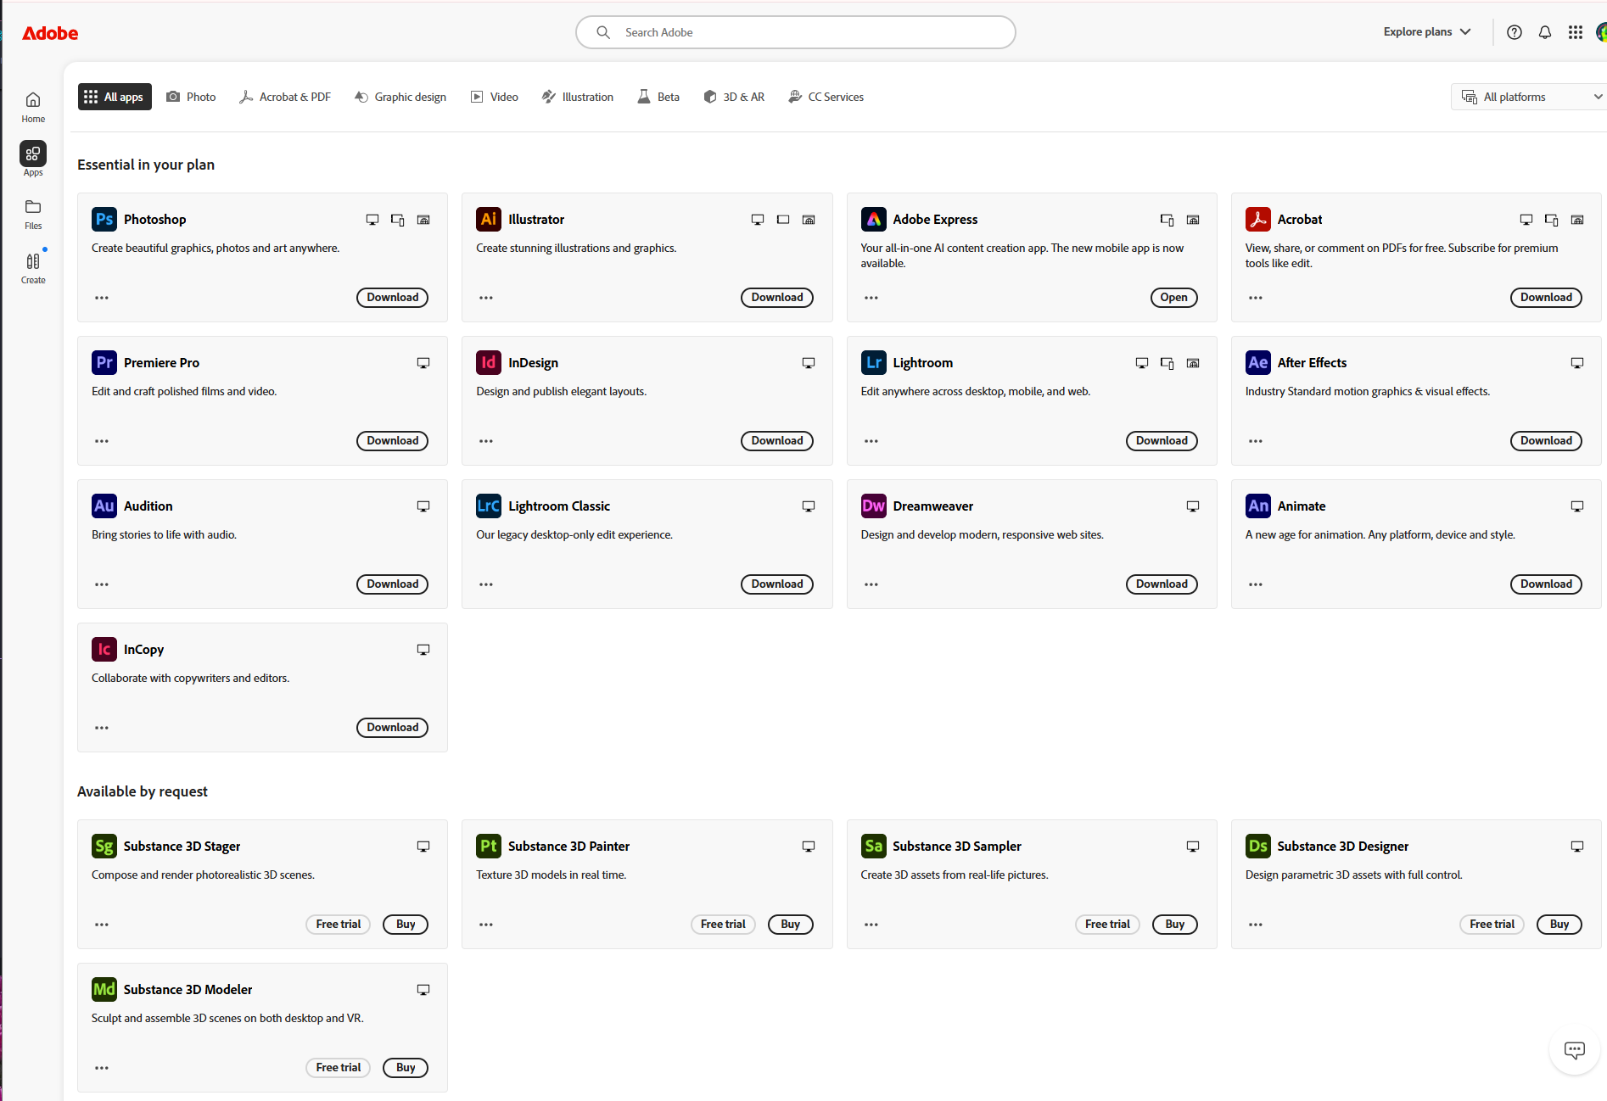
Task: Select the All apps tab
Action: coord(115,97)
